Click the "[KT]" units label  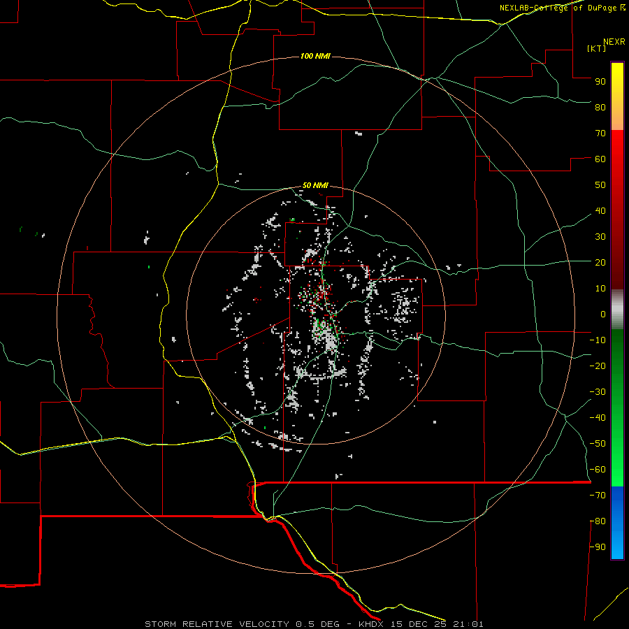click(x=597, y=48)
